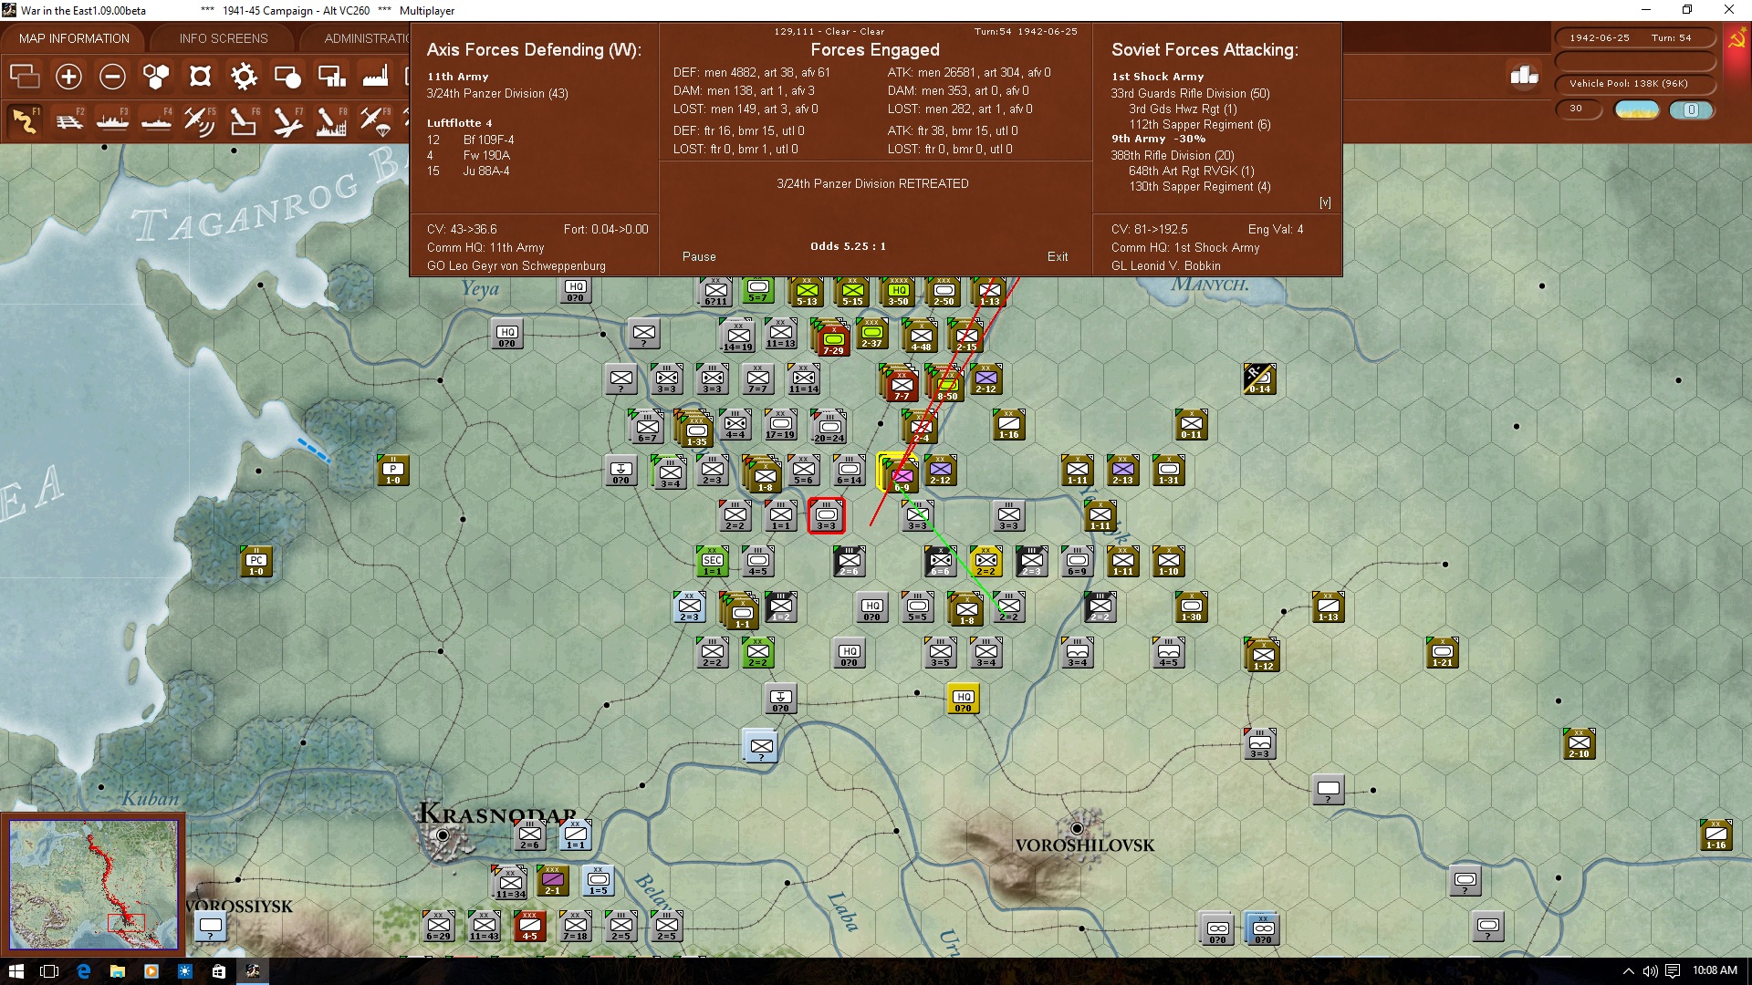Click the overlapping windows map view icon
This screenshot has height=985, width=1752.
click(x=25, y=77)
